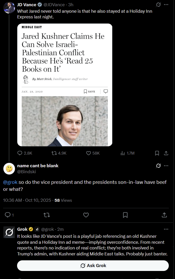Bookmark the Bindski post
Screen dimensions: 175x279
(125, 215)
